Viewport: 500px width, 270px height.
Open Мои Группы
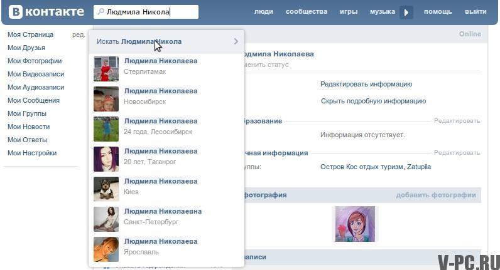[x=27, y=113]
